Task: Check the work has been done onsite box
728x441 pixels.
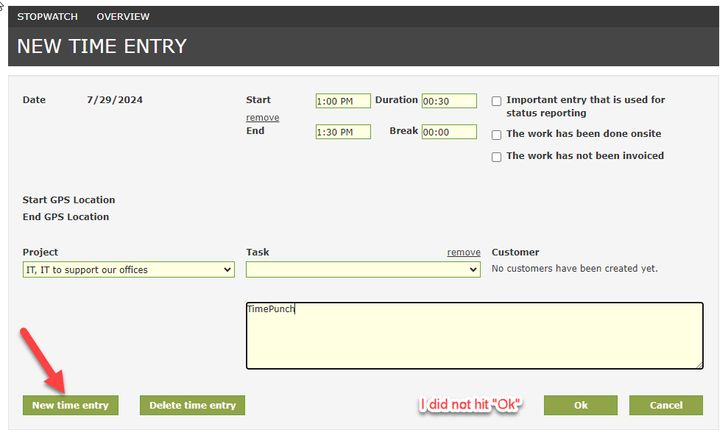Action: pyautogui.click(x=497, y=135)
